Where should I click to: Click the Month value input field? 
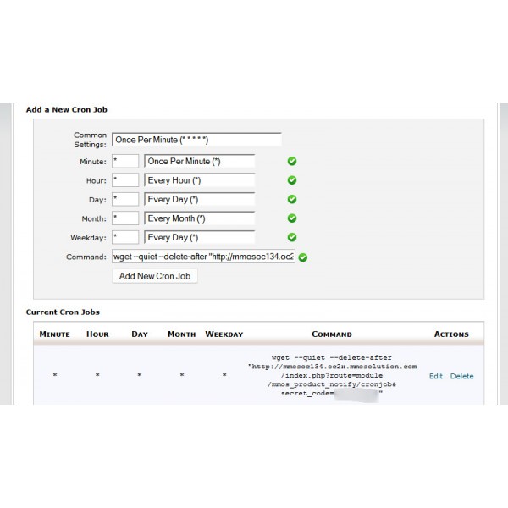(x=125, y=218)
